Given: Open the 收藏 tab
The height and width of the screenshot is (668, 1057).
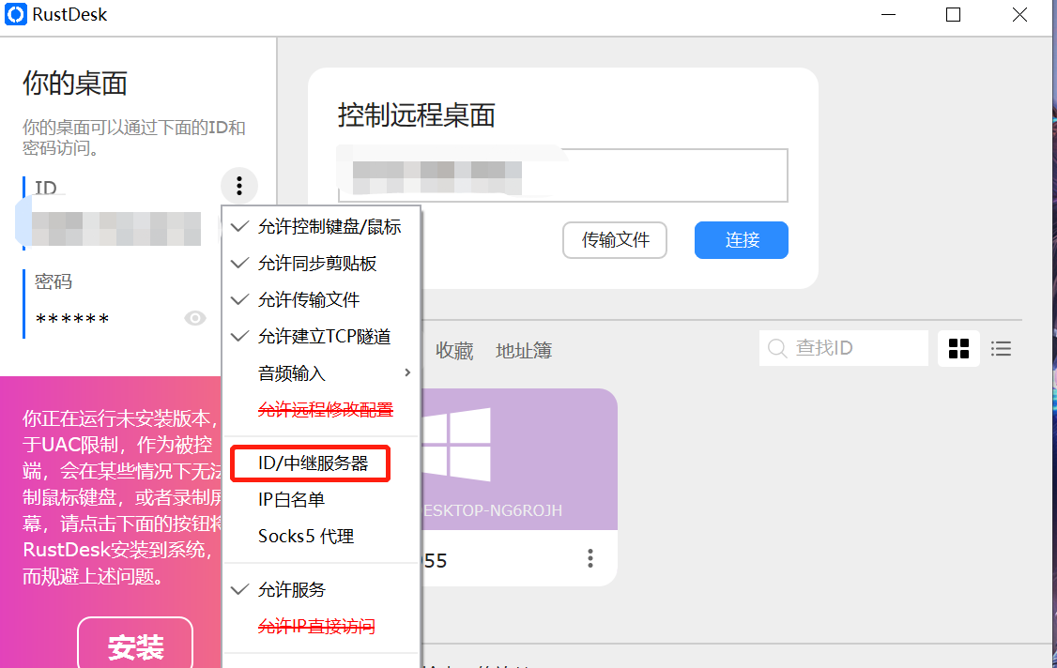Looking at the screenshot, I should click(x=454, y=349).
